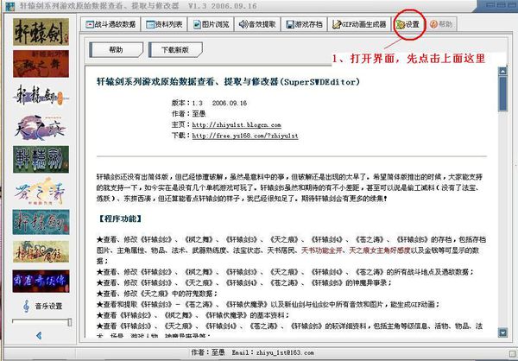Screen dimensions: 518x361
Task: Select the 音效提取 tab
Action: (257, 24)
